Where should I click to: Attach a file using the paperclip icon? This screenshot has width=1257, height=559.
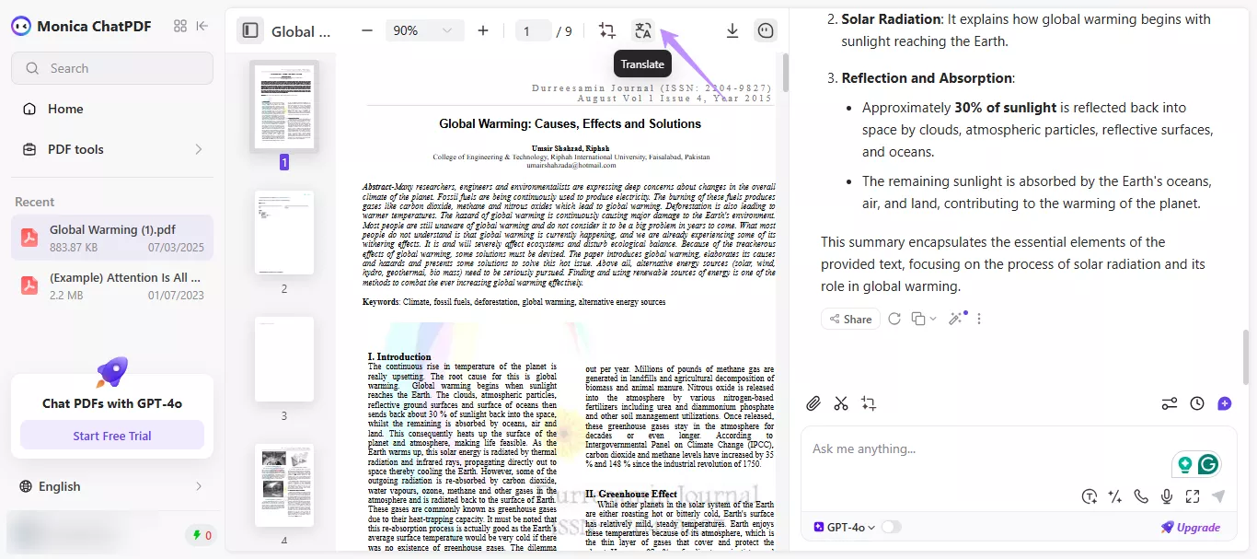pos(813,403)
